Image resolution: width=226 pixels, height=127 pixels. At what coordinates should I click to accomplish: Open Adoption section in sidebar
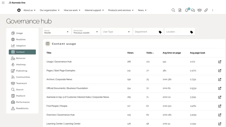point(22,46)
